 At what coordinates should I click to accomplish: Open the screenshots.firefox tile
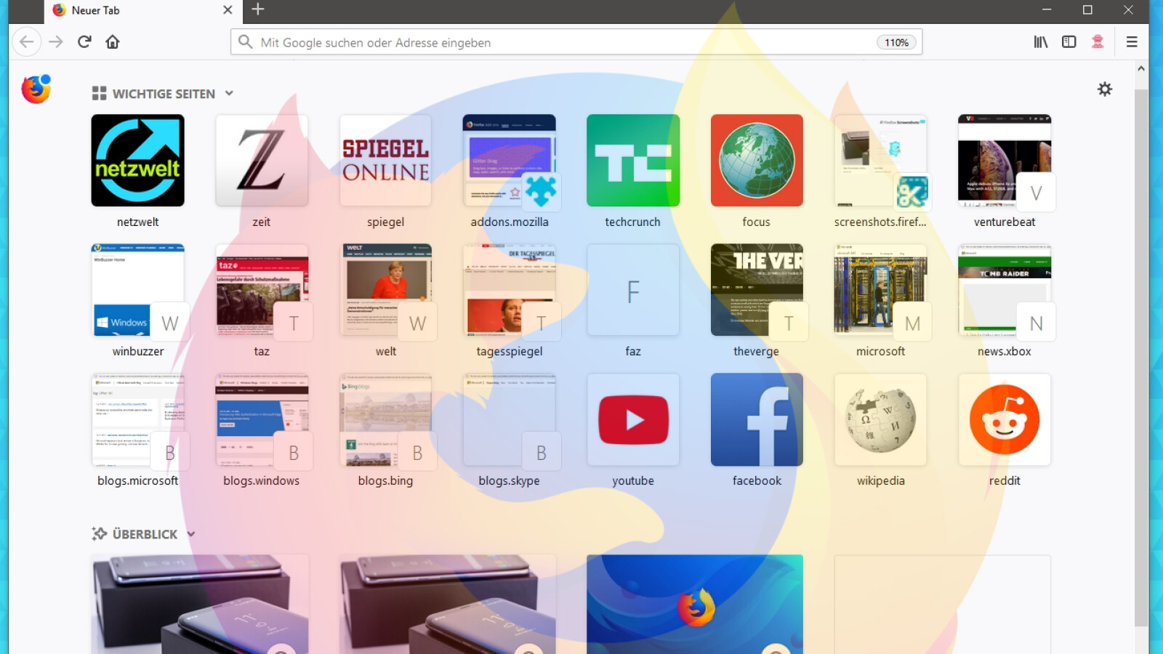[x=881, y=161]
